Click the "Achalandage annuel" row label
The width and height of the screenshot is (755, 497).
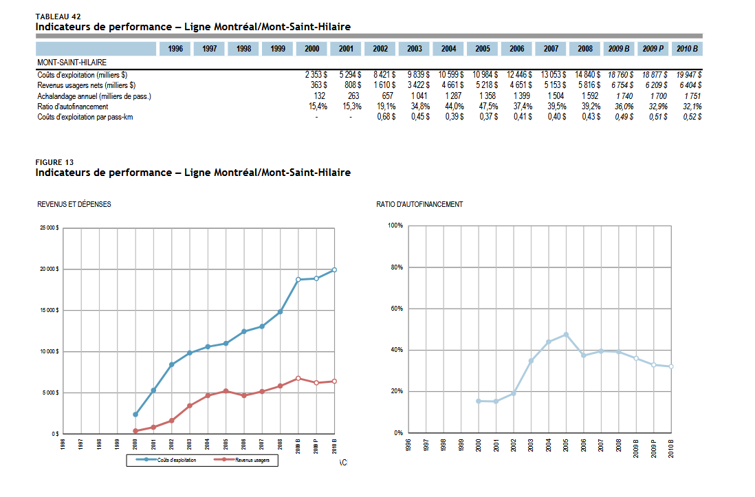coord(94,96)
